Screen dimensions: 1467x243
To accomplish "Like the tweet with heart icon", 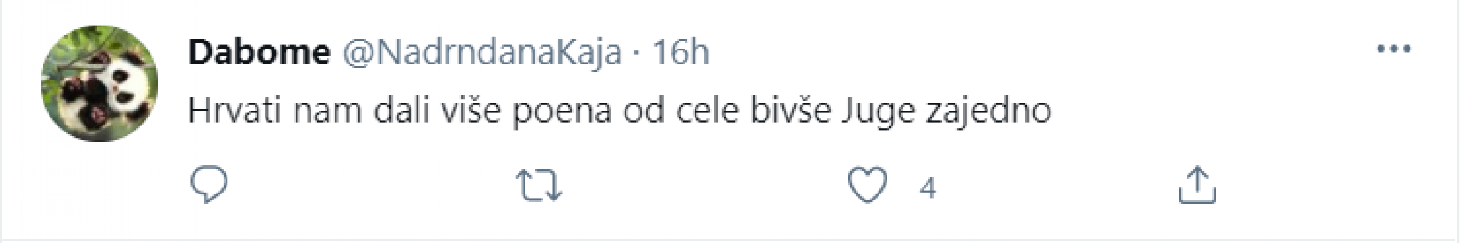I will point(868,185).
